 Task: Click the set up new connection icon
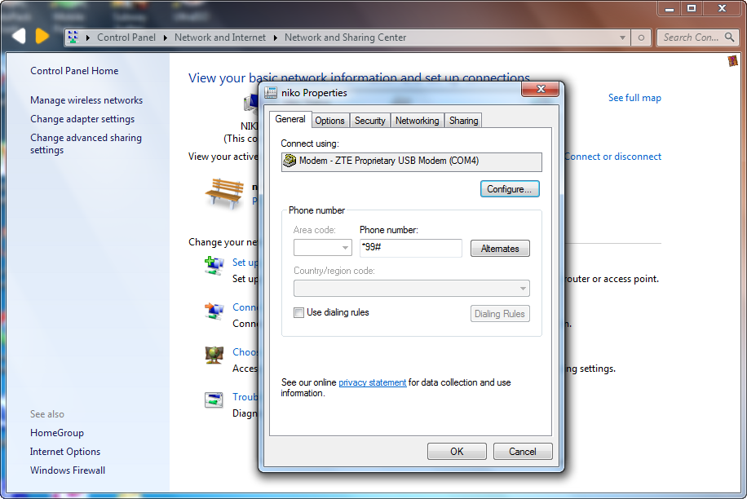[214, 265]
